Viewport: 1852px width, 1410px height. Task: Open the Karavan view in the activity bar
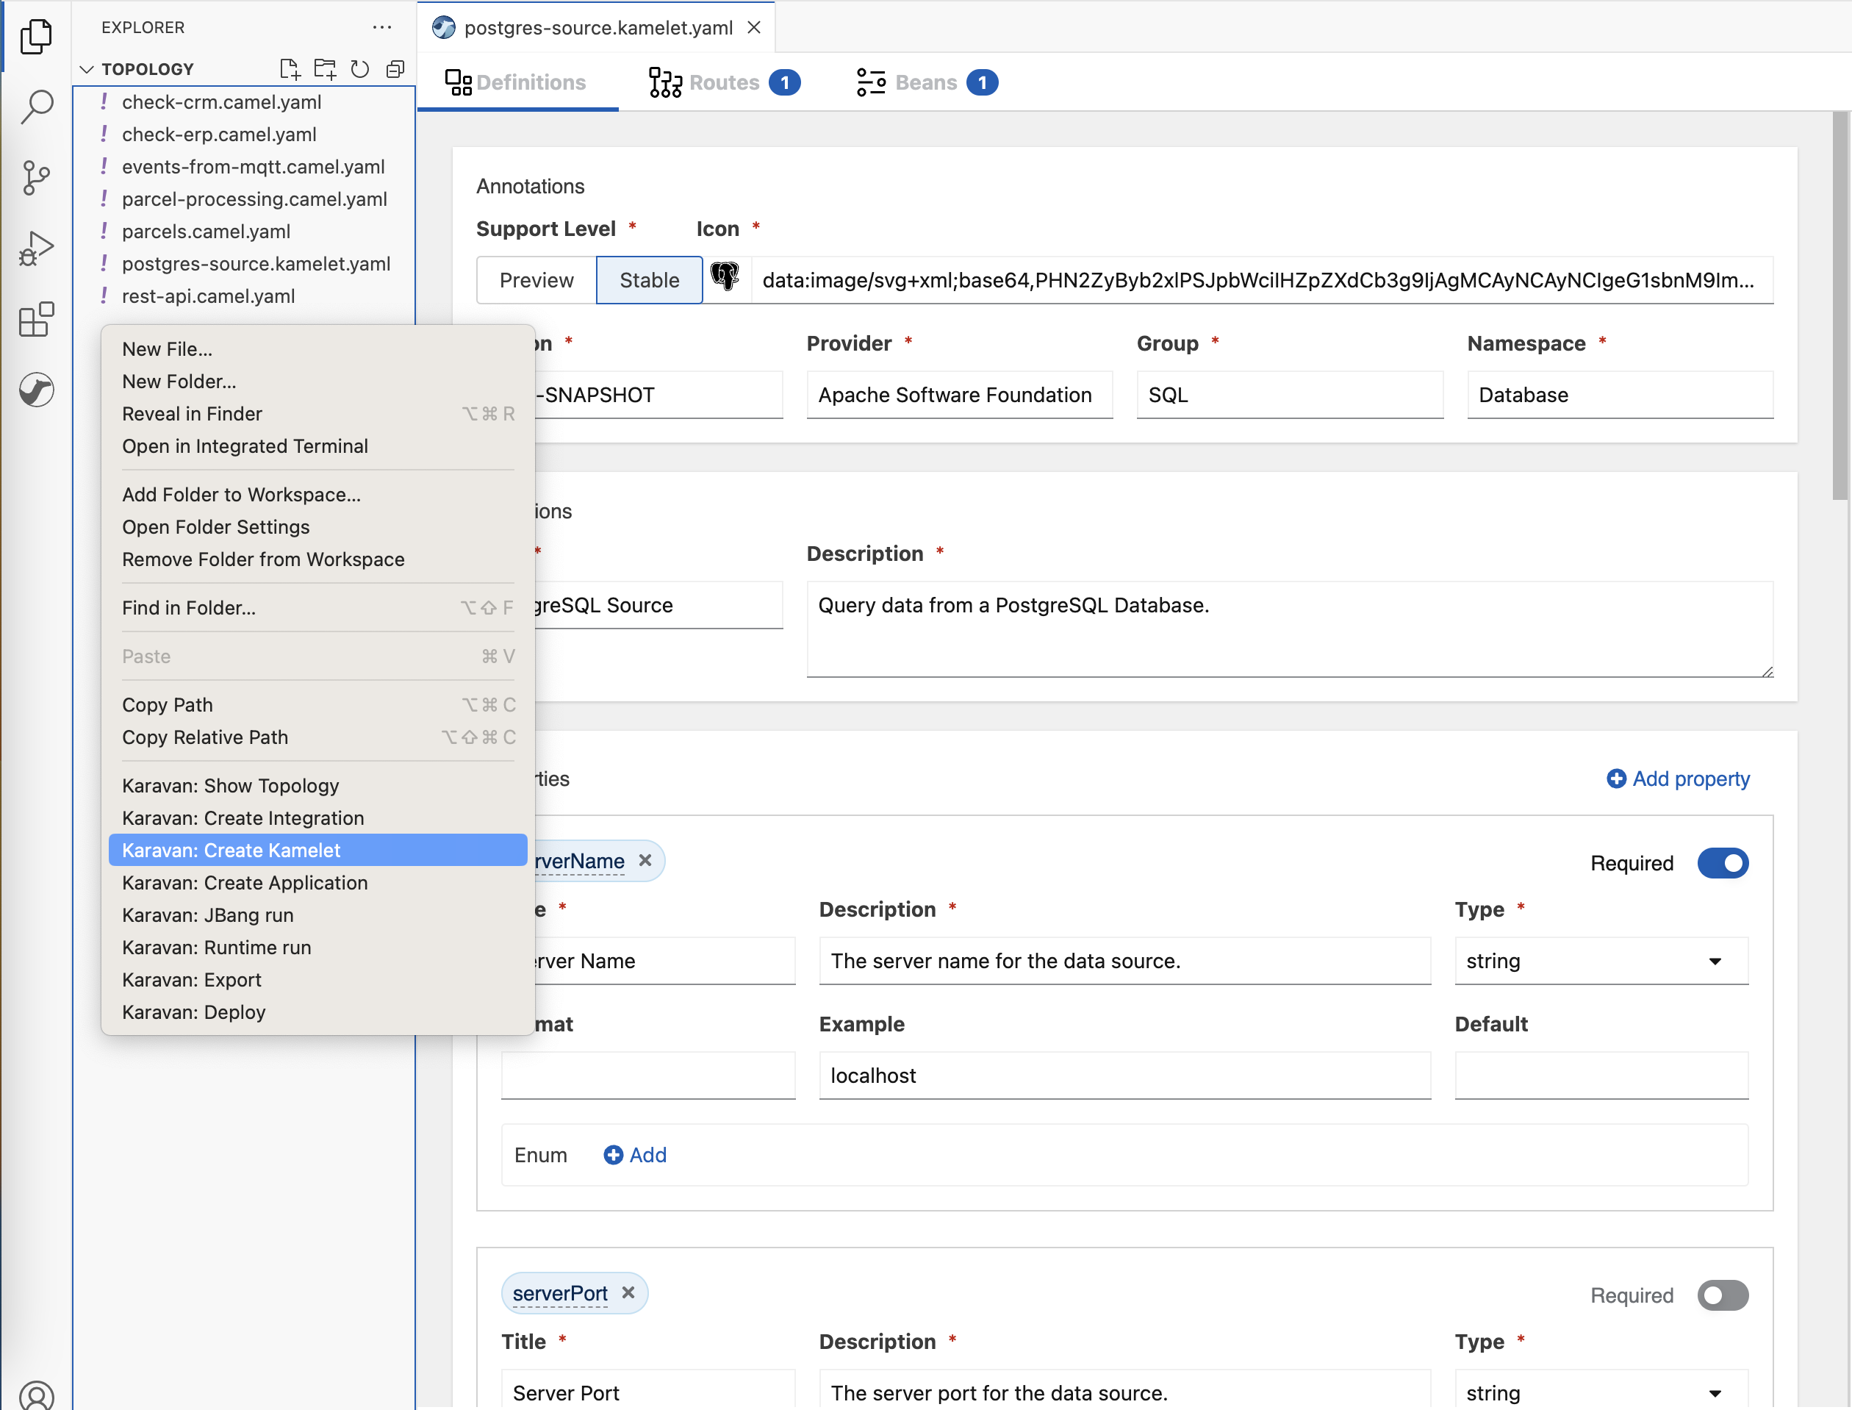point(37,390)
